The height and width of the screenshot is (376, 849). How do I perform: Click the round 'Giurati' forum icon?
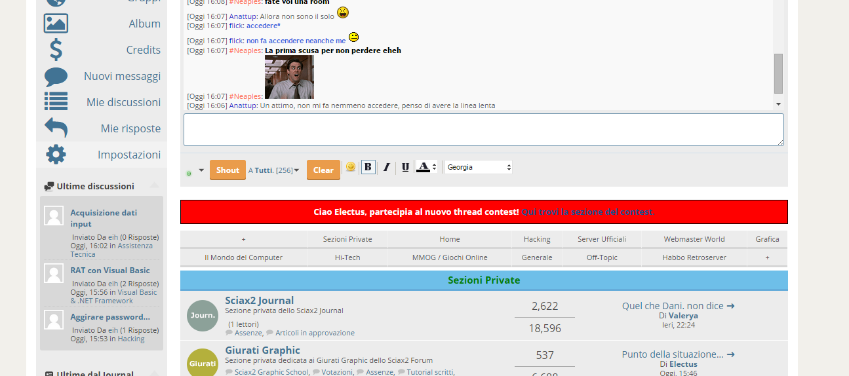203,362
